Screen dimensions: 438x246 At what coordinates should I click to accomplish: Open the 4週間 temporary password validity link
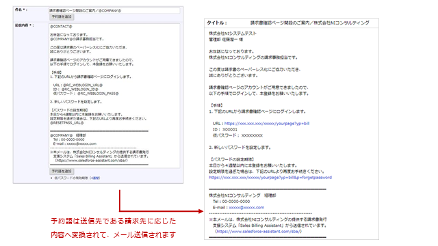coord(95,178)
